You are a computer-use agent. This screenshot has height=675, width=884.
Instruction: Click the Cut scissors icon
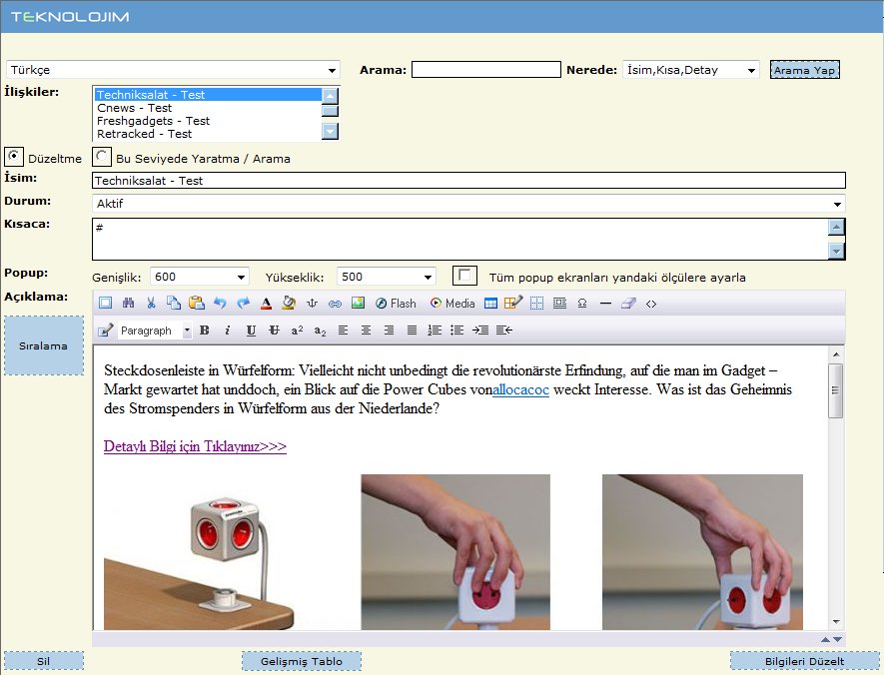(x=151, y=304)
